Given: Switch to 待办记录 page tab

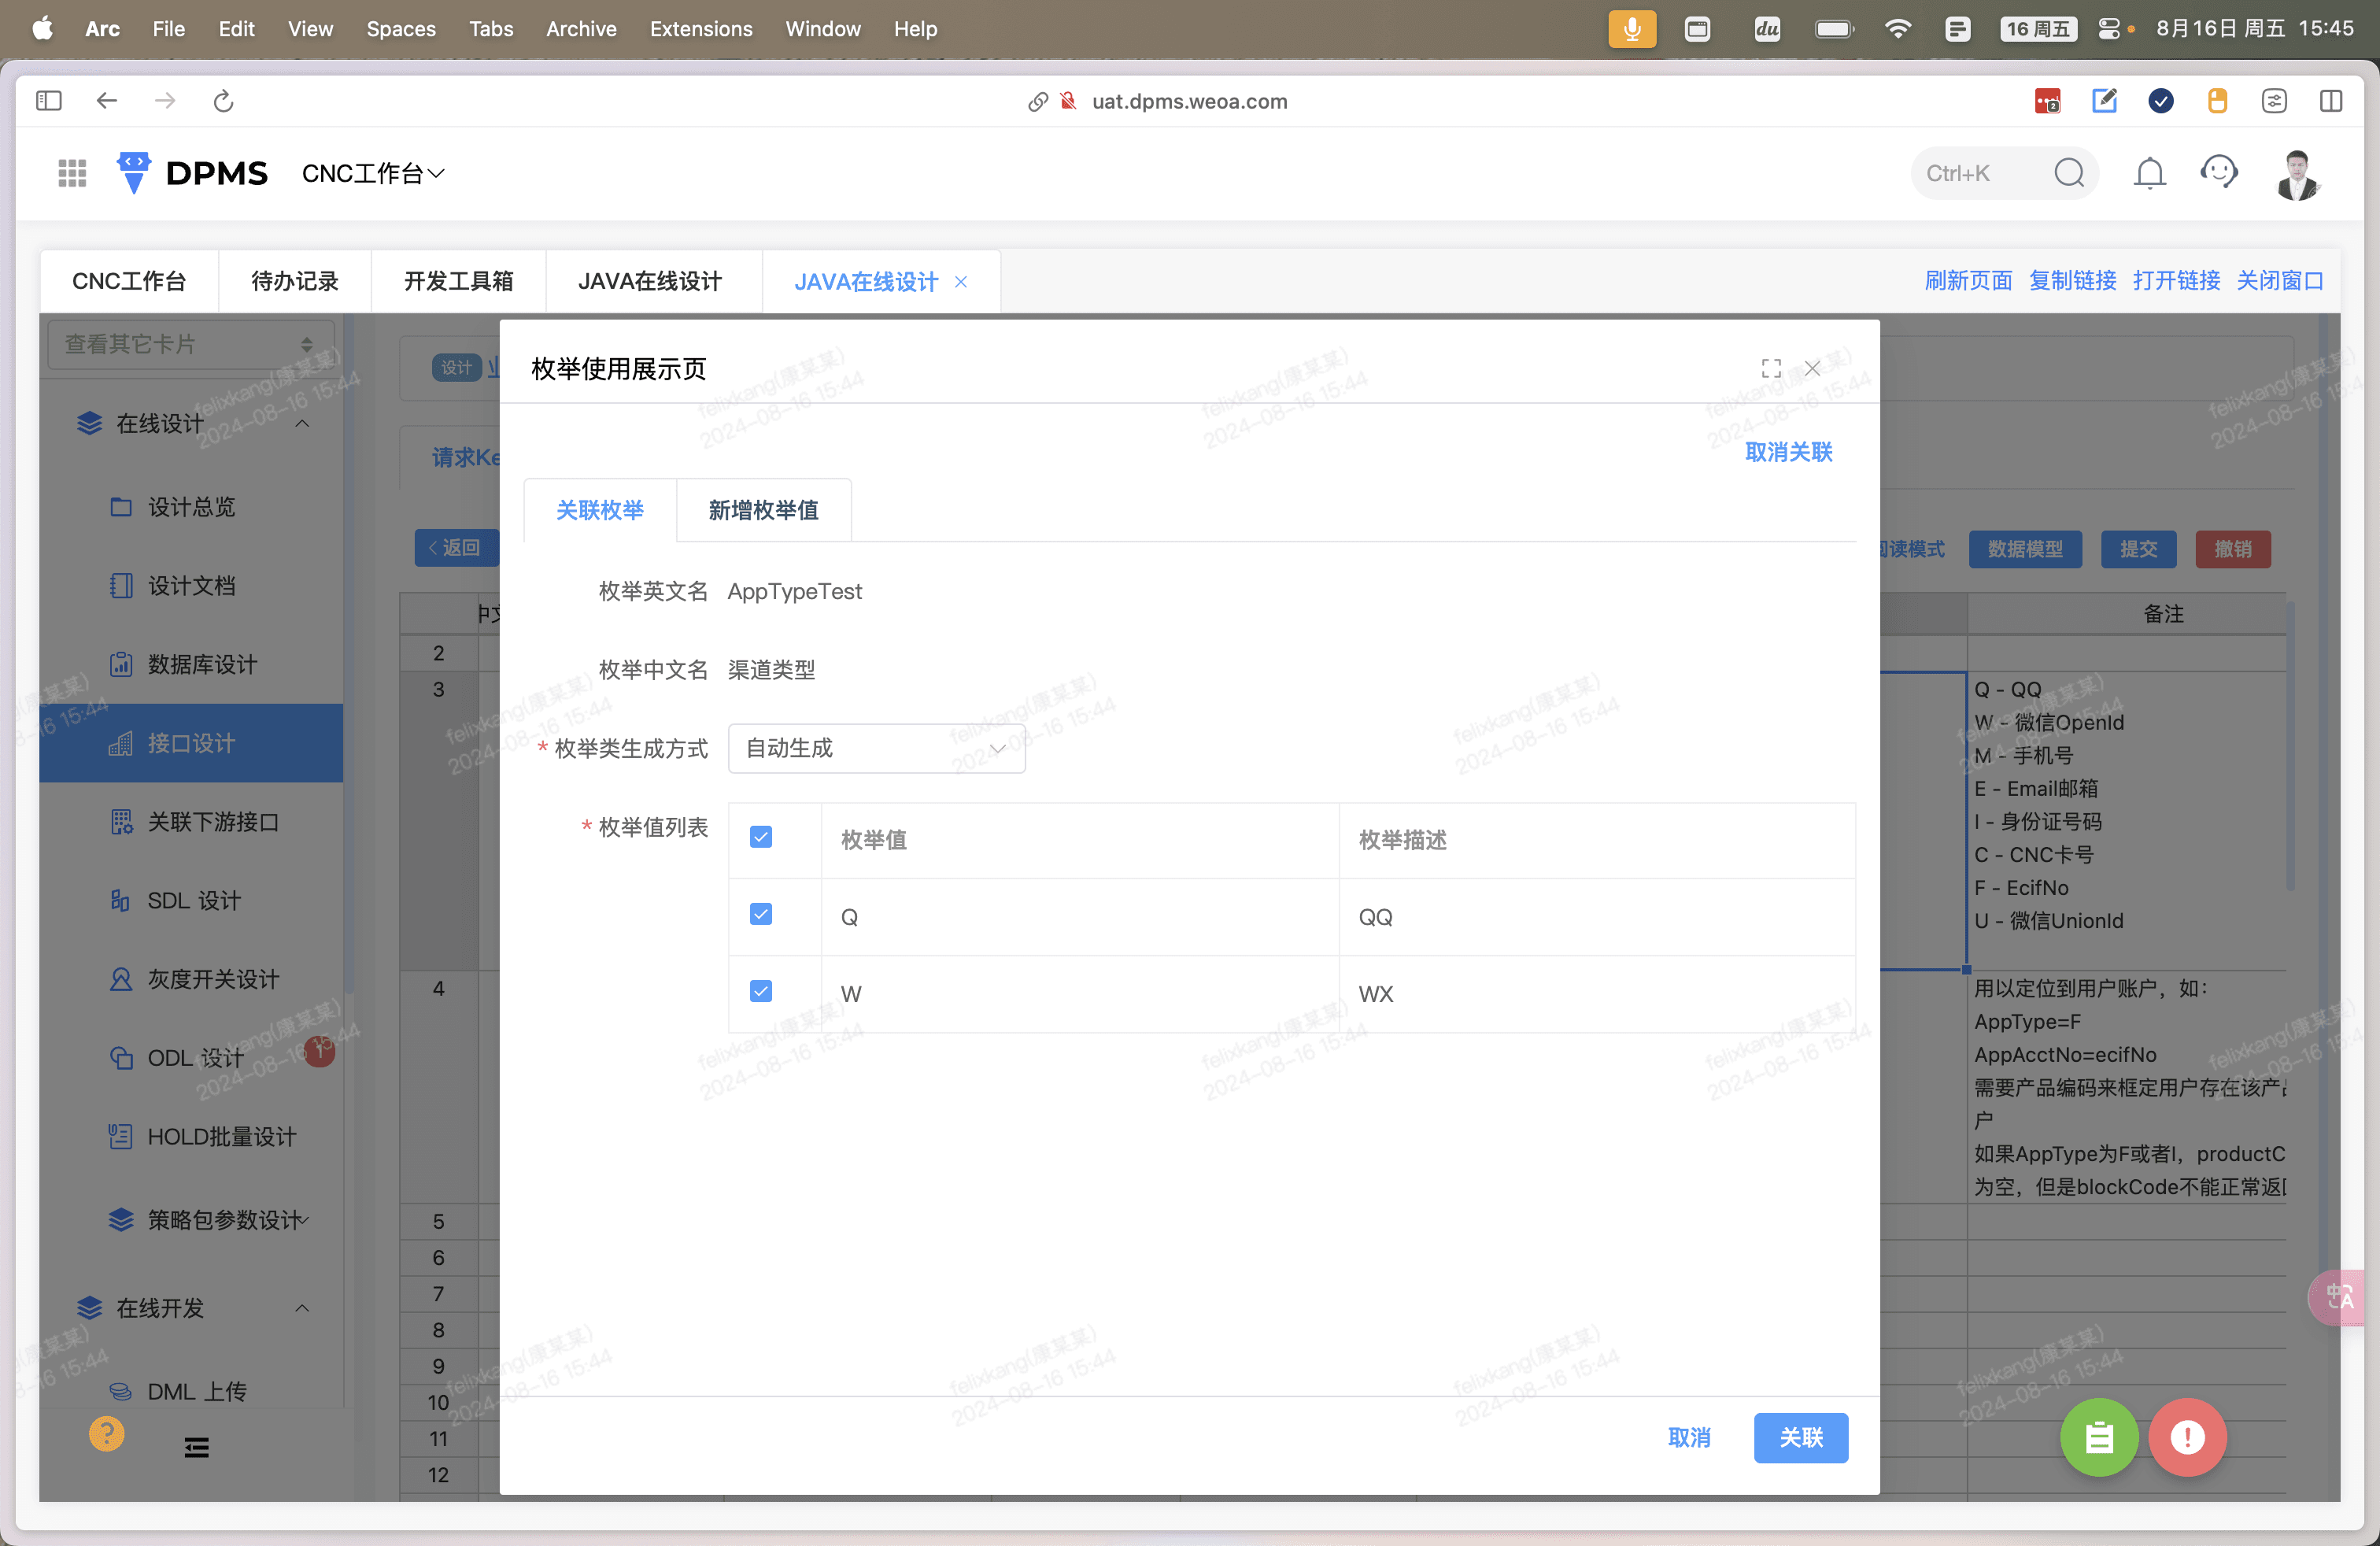Looking at the screenshot, I should coord(295,281).
